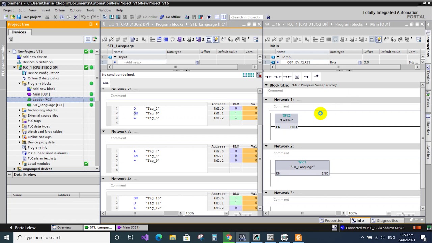The height and width of the screenshot is (243, 432).
Task: Click the cut scissors icon
Action: (55, 17)
